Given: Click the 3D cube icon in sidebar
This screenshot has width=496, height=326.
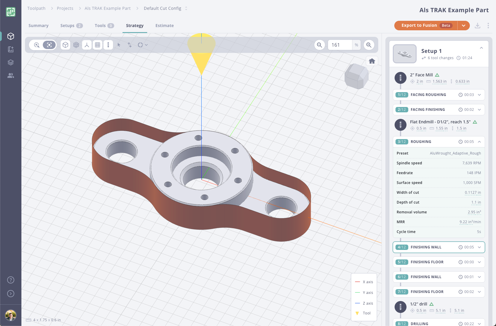Looking at the screenshot, I should (11, 36).
